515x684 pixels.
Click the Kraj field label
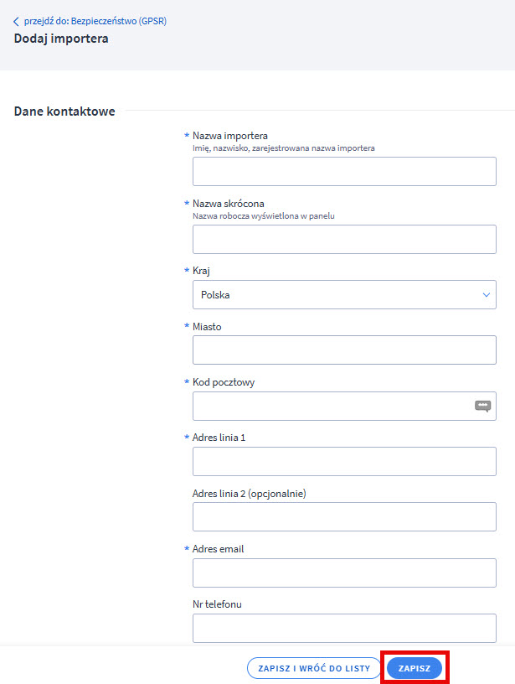[201, 271]
